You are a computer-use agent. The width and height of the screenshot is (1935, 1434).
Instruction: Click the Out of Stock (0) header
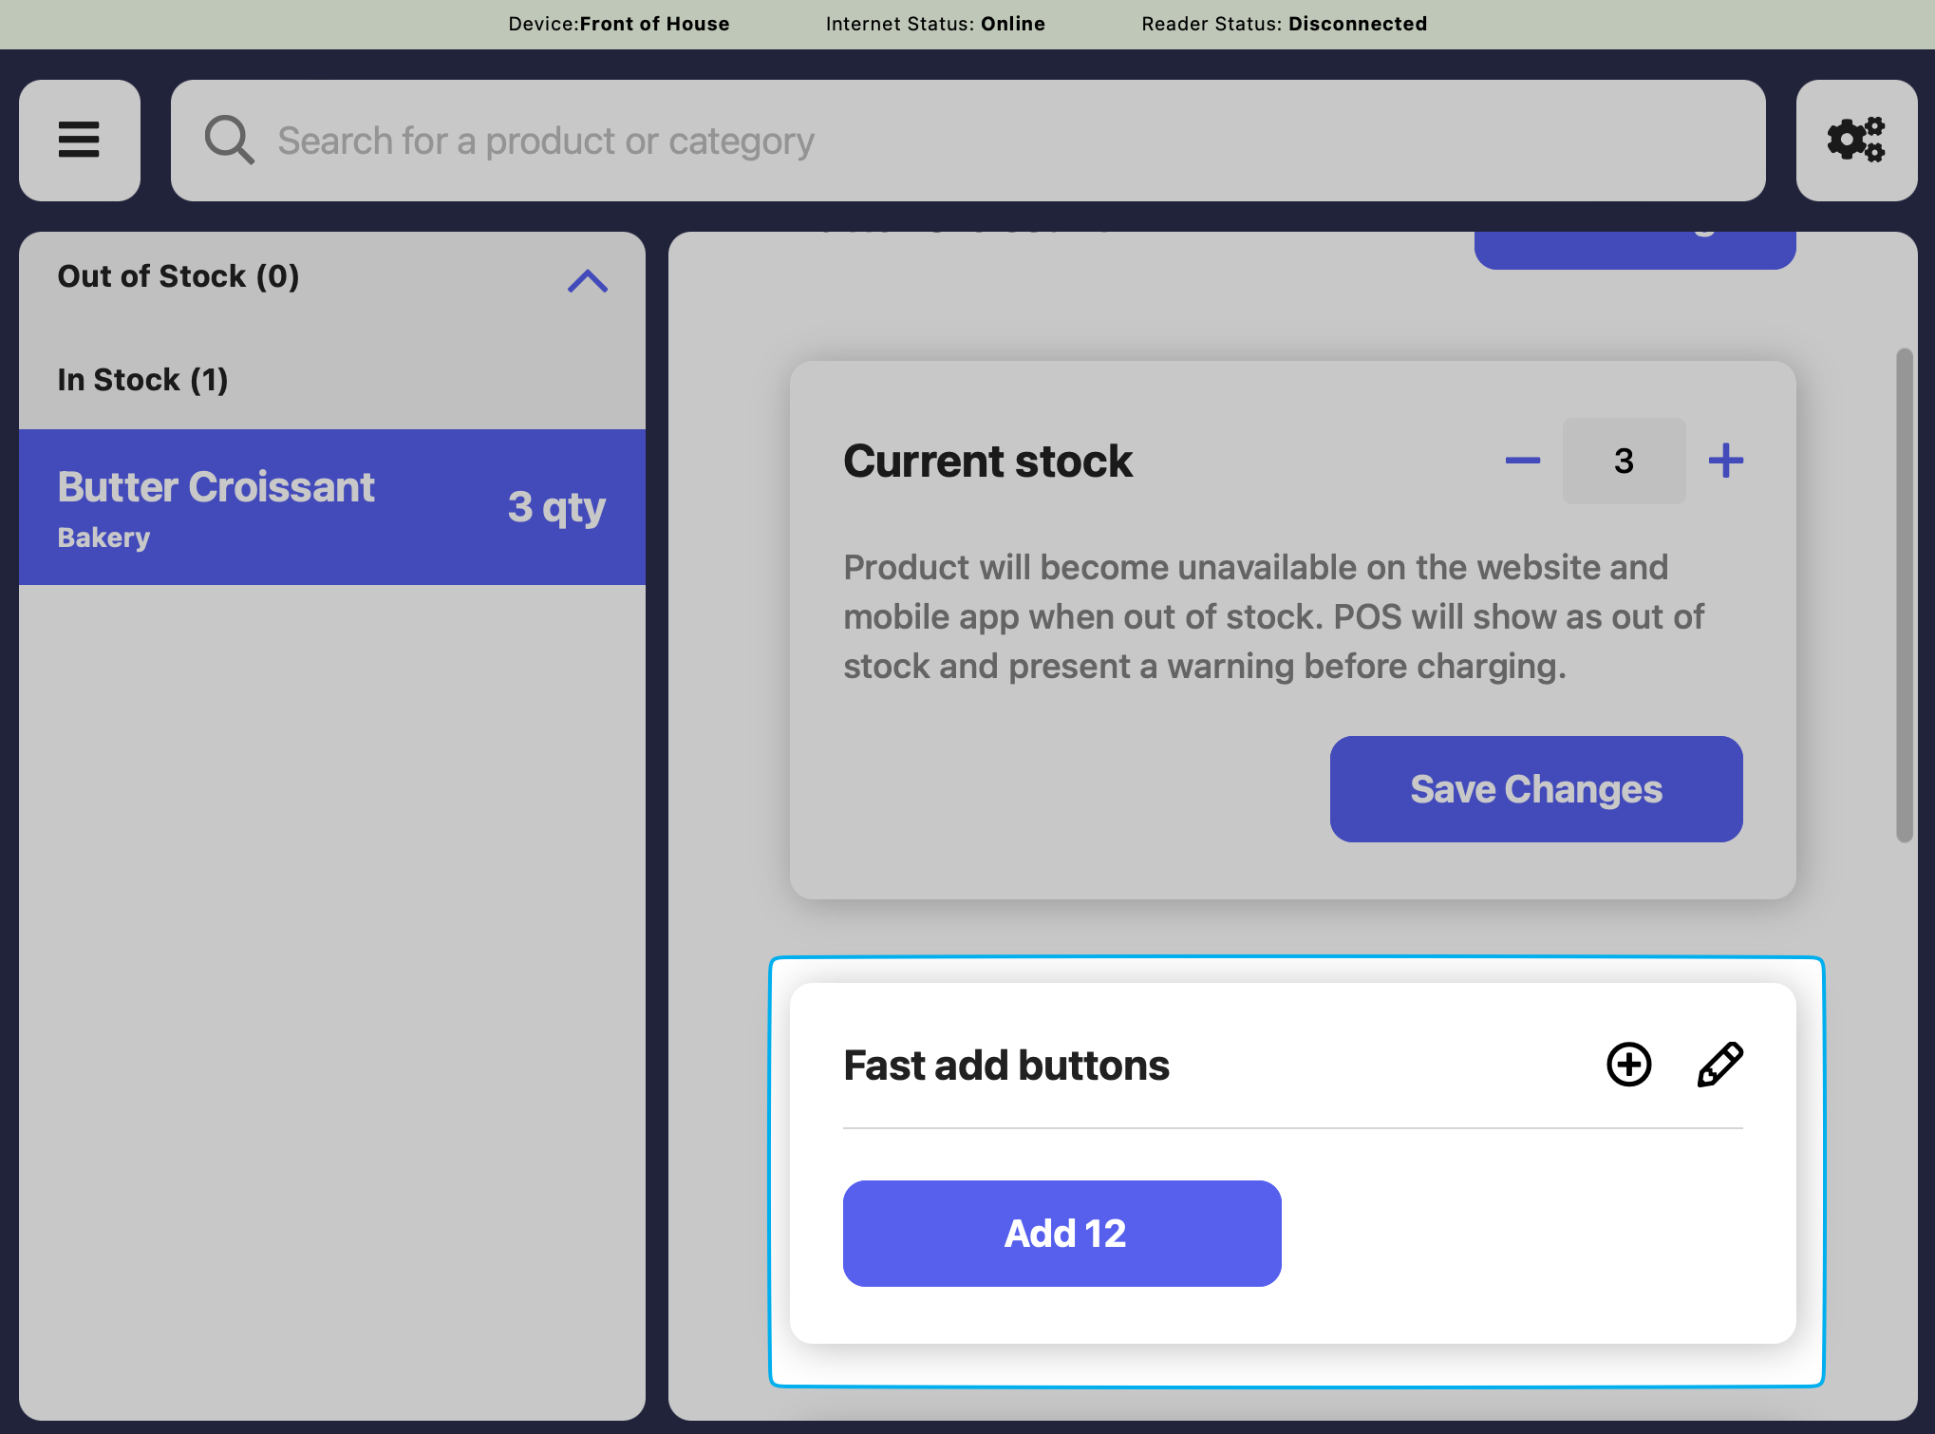(x=178, y=276)
